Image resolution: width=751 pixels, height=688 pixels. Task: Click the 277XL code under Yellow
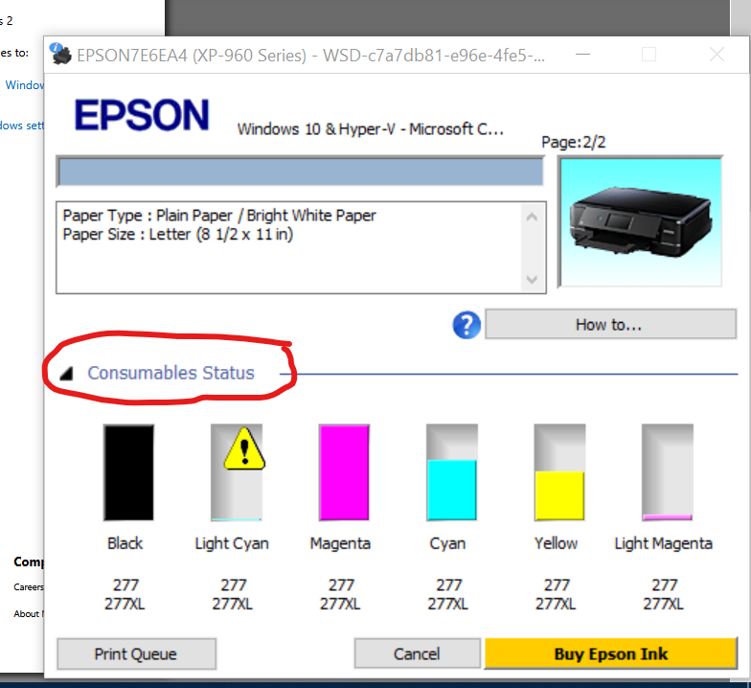556,604
